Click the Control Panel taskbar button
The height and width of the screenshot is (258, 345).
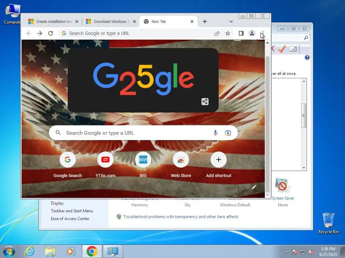coord(113,251)
